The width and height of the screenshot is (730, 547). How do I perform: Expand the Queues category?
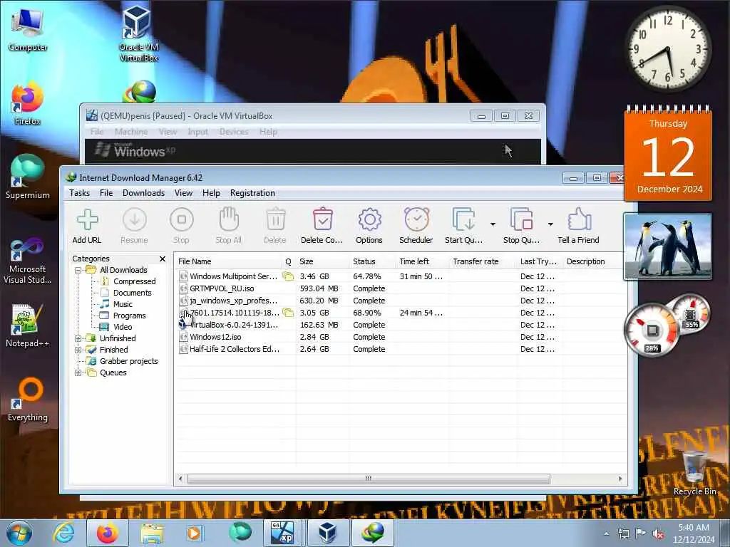pyautogui.click(x=78, y=373)
